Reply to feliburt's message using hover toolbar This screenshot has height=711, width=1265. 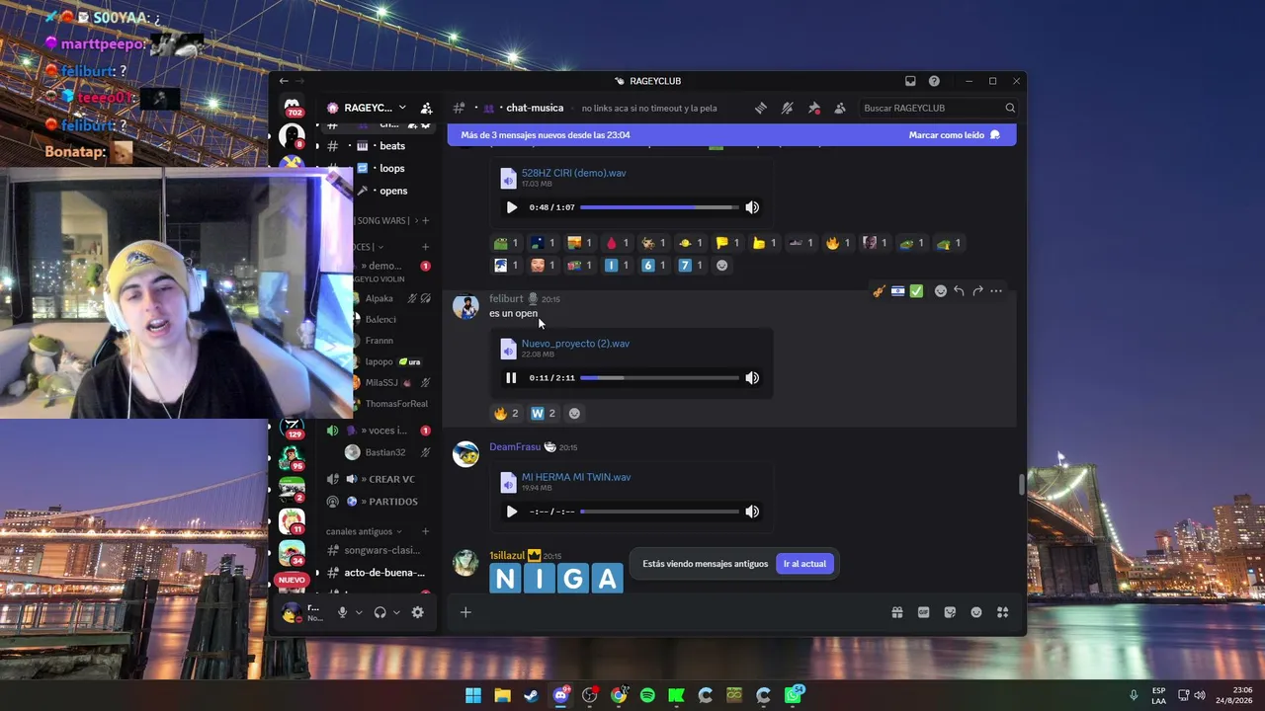pos(959,291)
